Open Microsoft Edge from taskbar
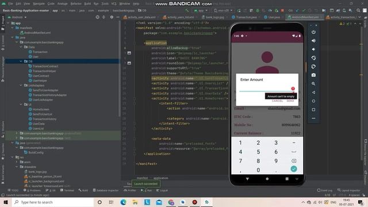The height and width of the screenshot is (207, 368). pyautogui.click(x=123, y=202)
